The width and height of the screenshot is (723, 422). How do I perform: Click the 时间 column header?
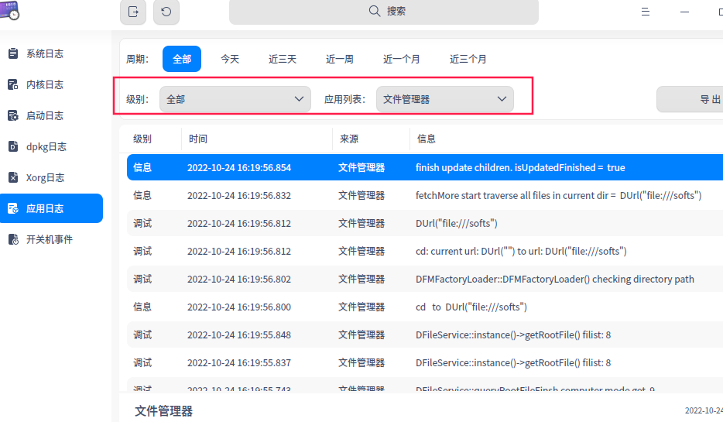(x=198, y=139)
